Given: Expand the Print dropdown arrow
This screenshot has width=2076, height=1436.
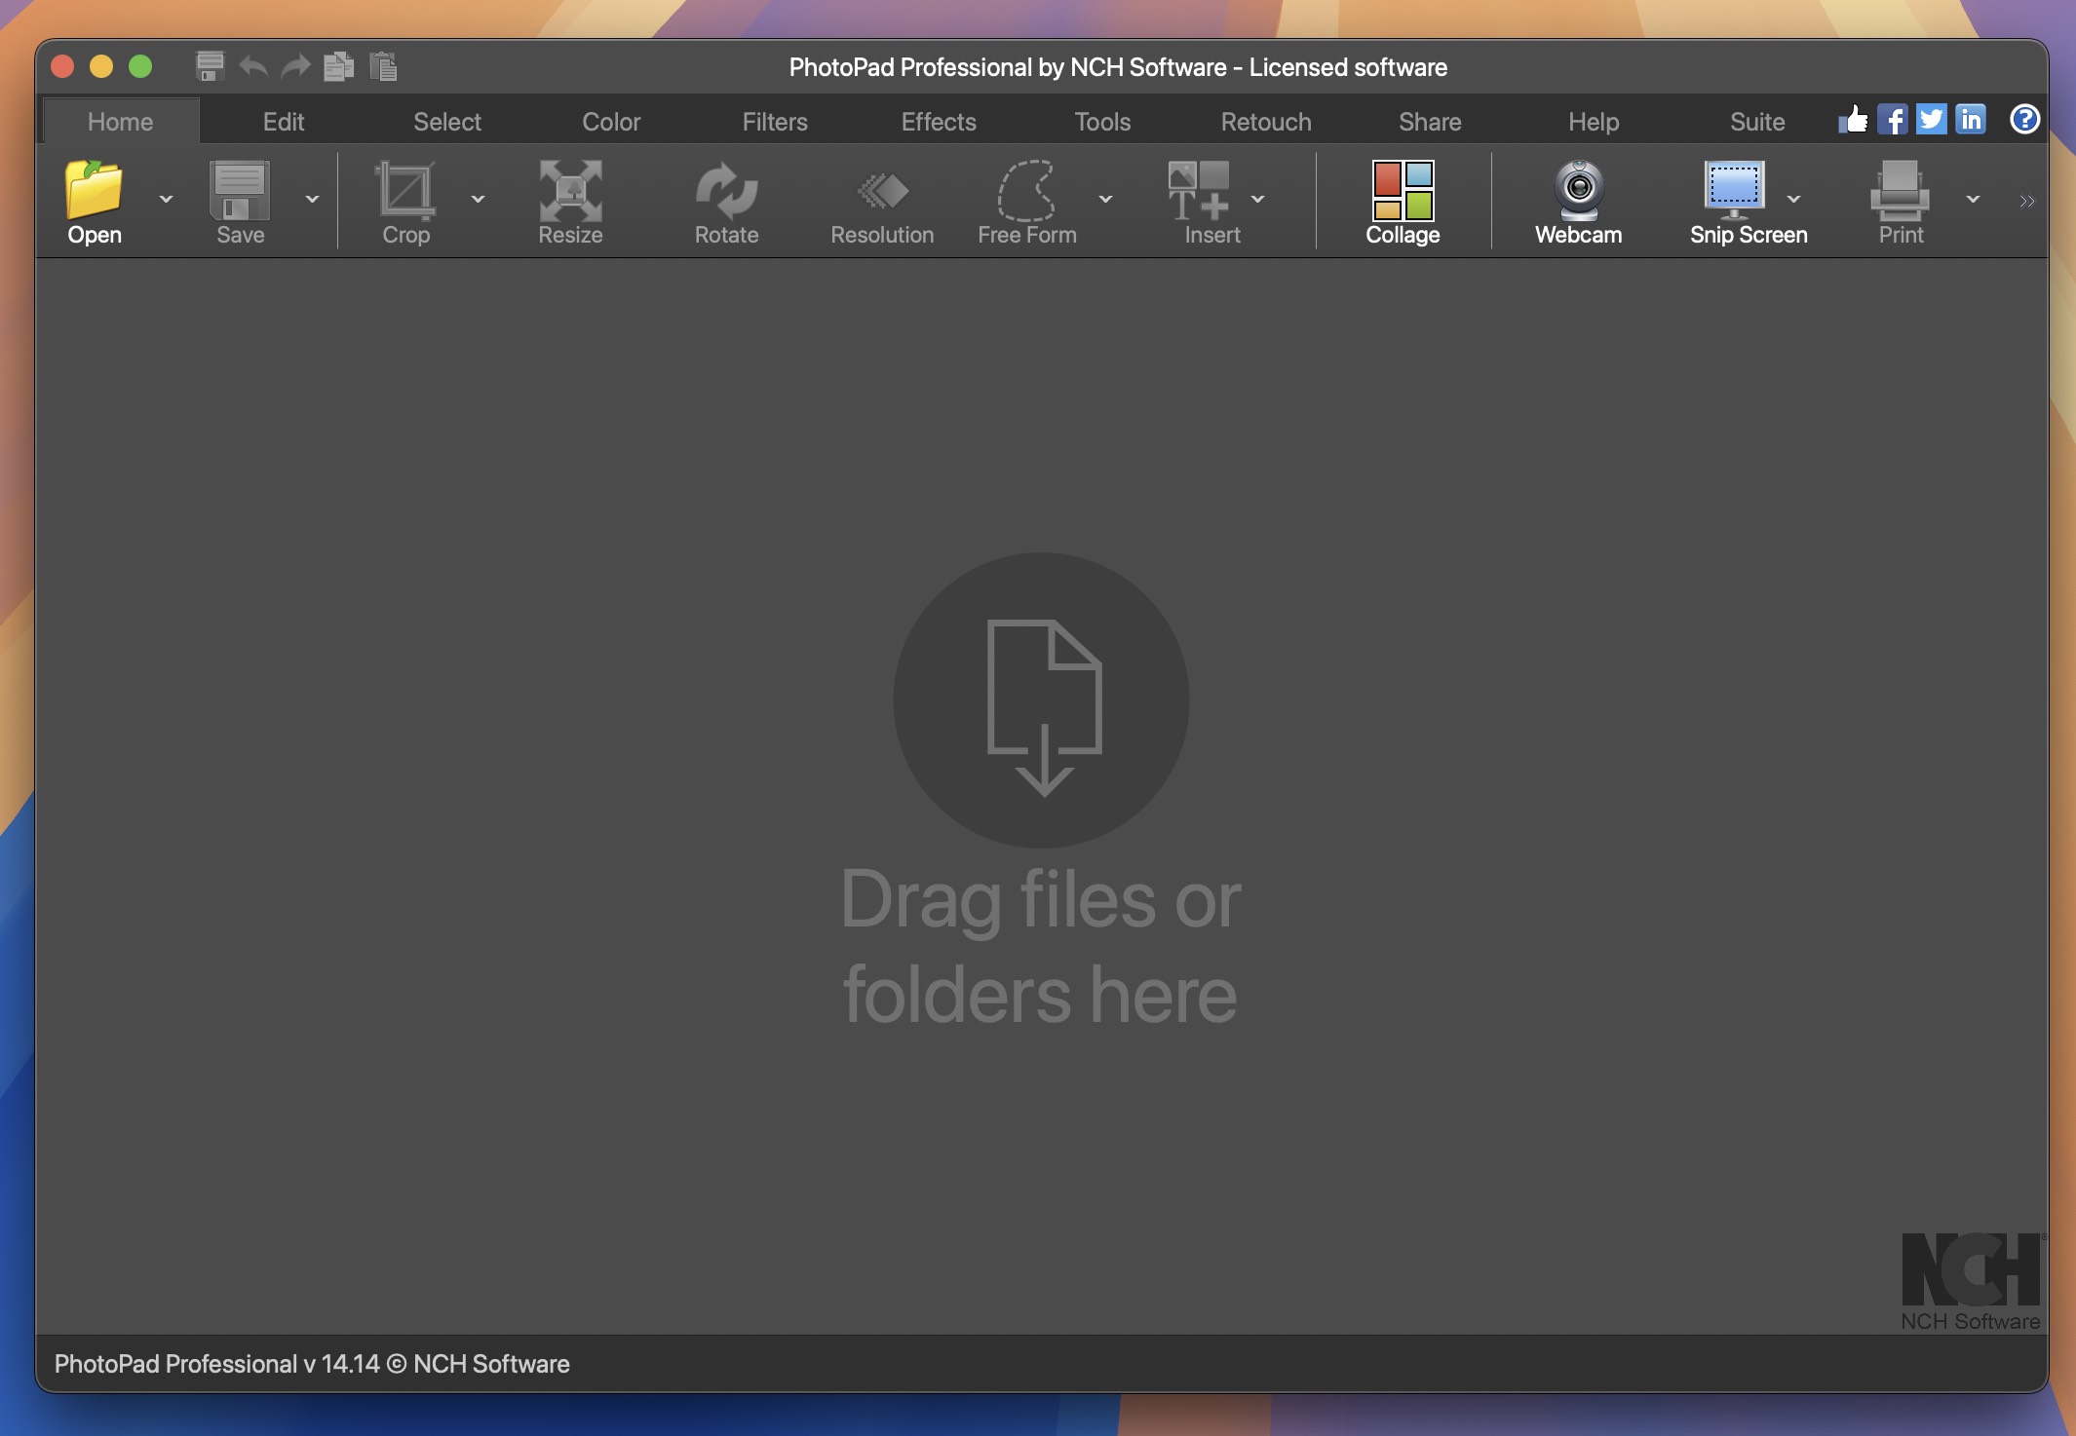Looking at the screenshot, I should pos(1973,199).
